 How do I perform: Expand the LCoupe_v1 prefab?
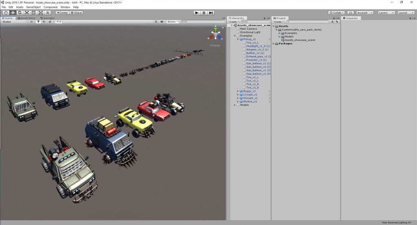click(238, 95)
